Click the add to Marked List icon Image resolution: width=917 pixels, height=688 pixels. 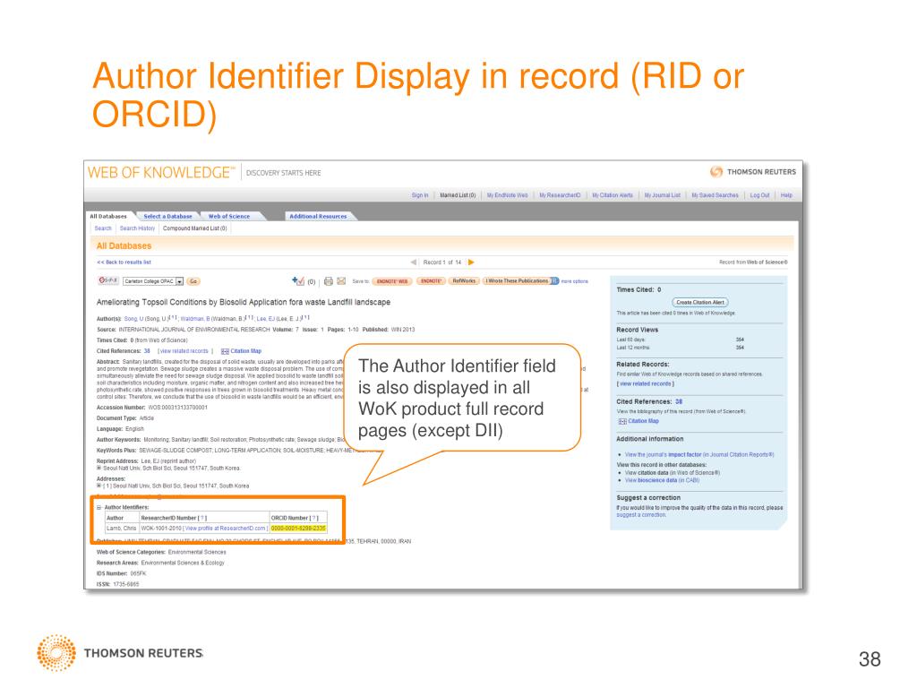298,281
